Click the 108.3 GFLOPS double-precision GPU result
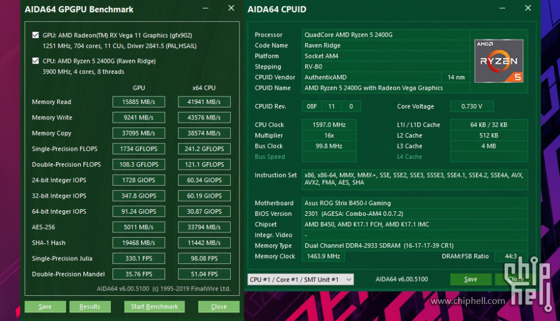This screenshot has width=560, height=321. [x=138, y=164]
